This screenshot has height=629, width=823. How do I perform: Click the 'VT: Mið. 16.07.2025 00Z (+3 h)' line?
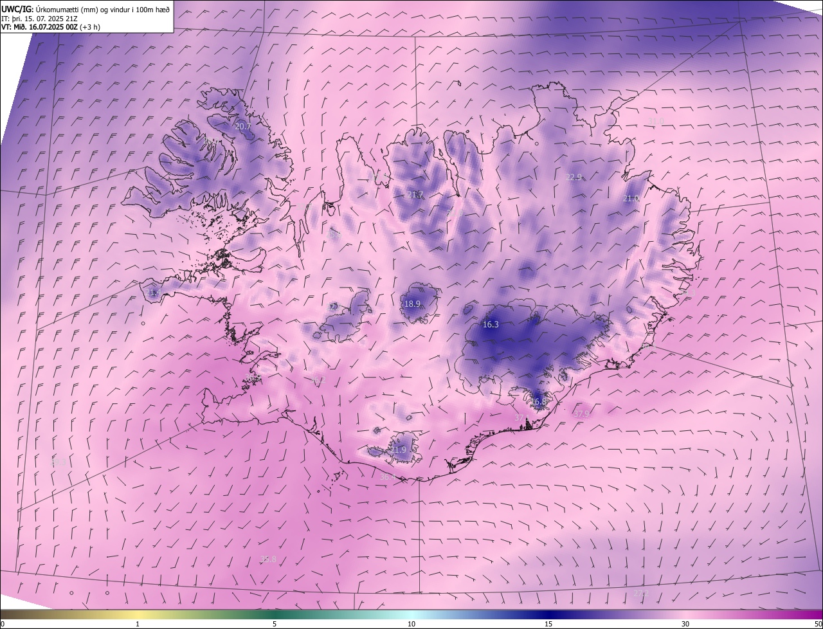tap(51, 27)
